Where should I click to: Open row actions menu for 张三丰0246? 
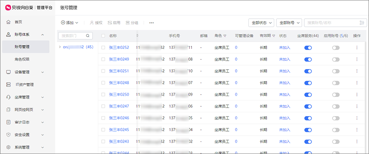point(357,118)
